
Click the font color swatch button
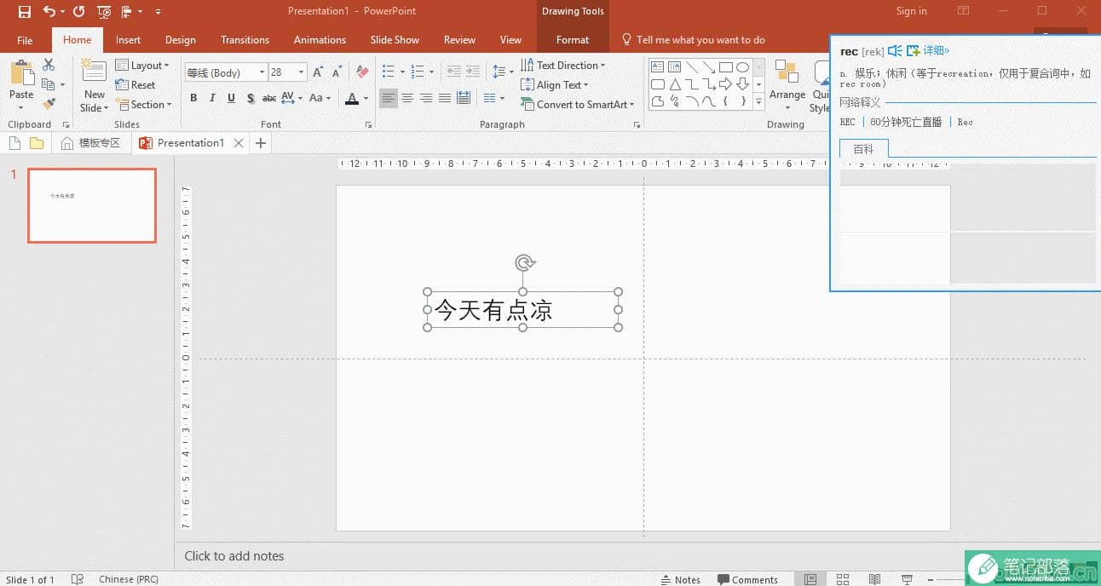click(352, 99)
